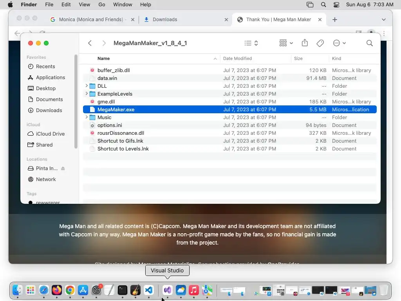The image size is (401, 301).
Task: Select the data.win file
Action: click(x=229, y=78)
